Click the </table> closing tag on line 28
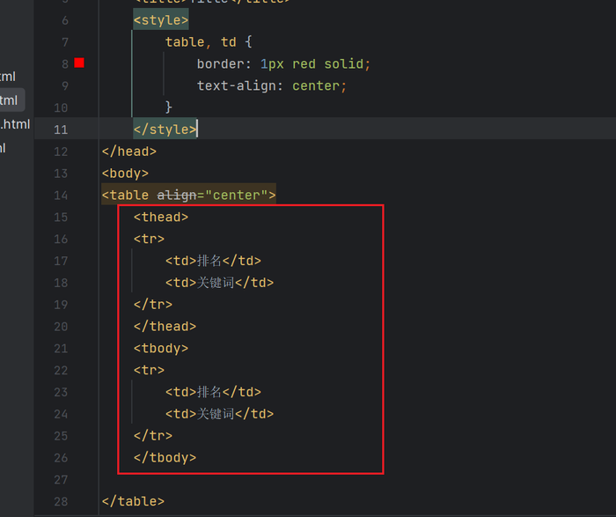Viewport: 616px width, 517px height. [133, 501]
